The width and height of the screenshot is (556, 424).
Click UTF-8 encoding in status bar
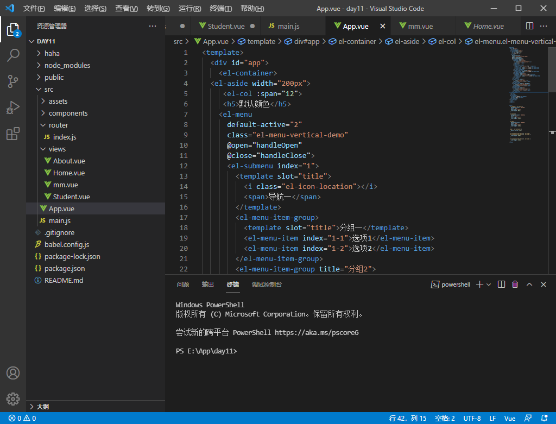click(471, 419)
